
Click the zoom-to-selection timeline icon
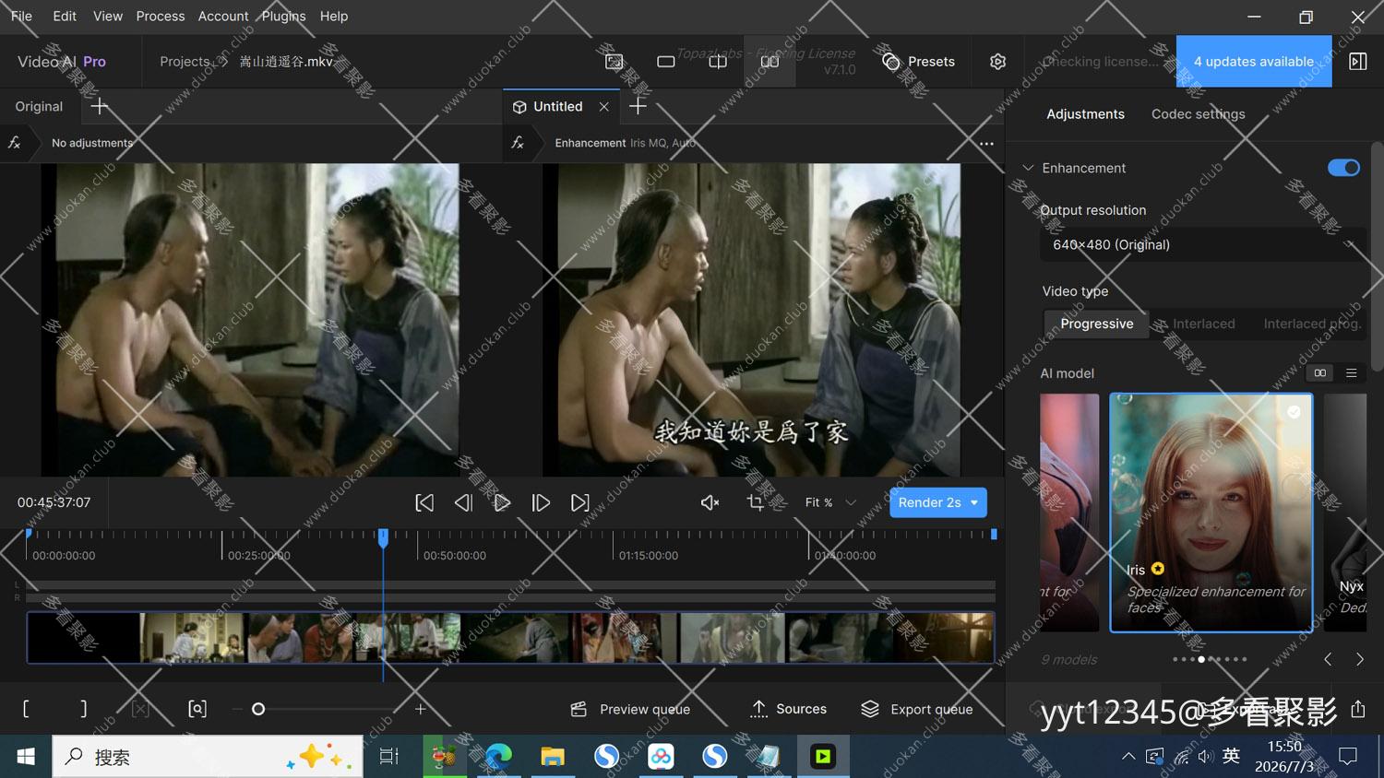coord(197,709)
